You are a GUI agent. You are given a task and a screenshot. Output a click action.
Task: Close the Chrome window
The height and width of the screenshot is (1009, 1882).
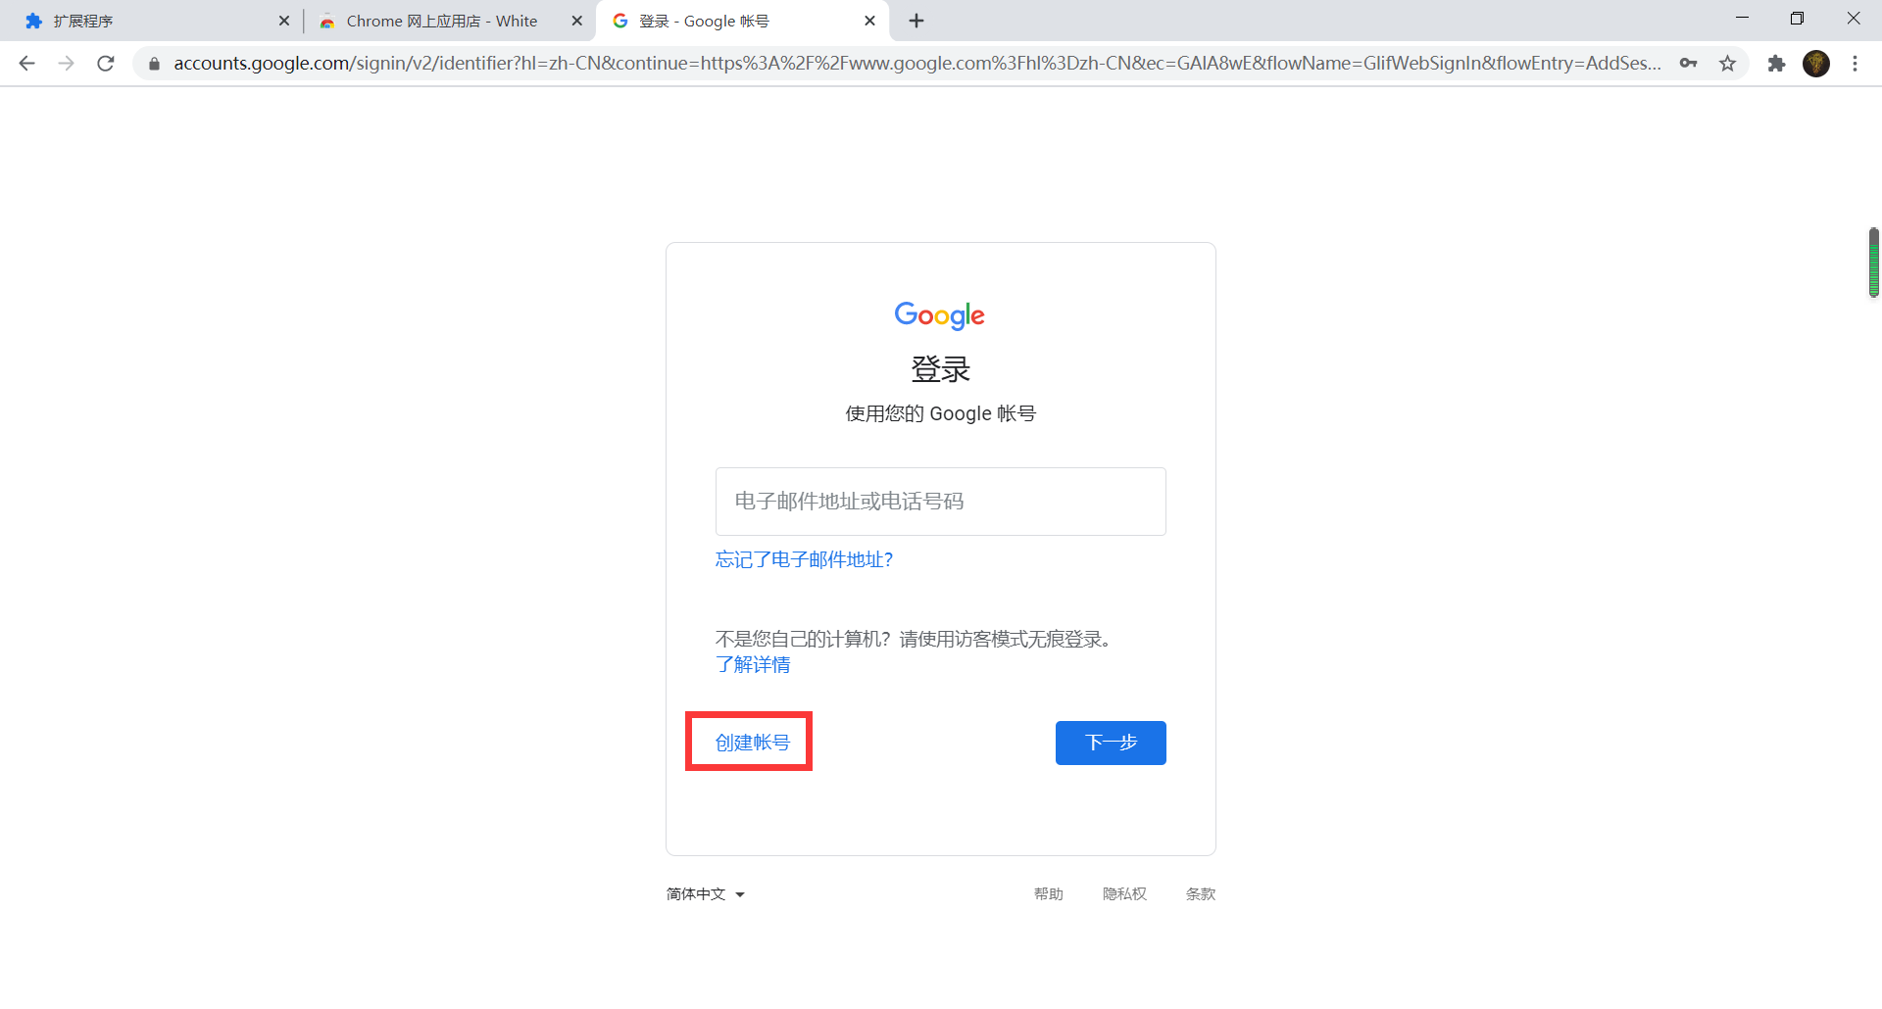coord(1854,18)
